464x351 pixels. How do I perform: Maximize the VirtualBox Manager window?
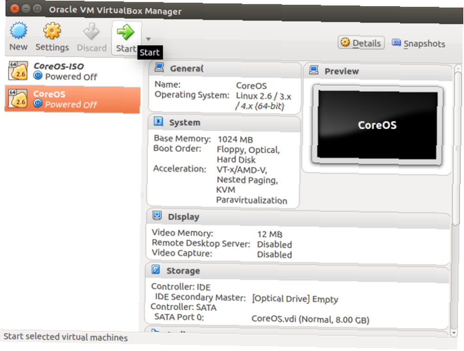[x=37, y=8]
